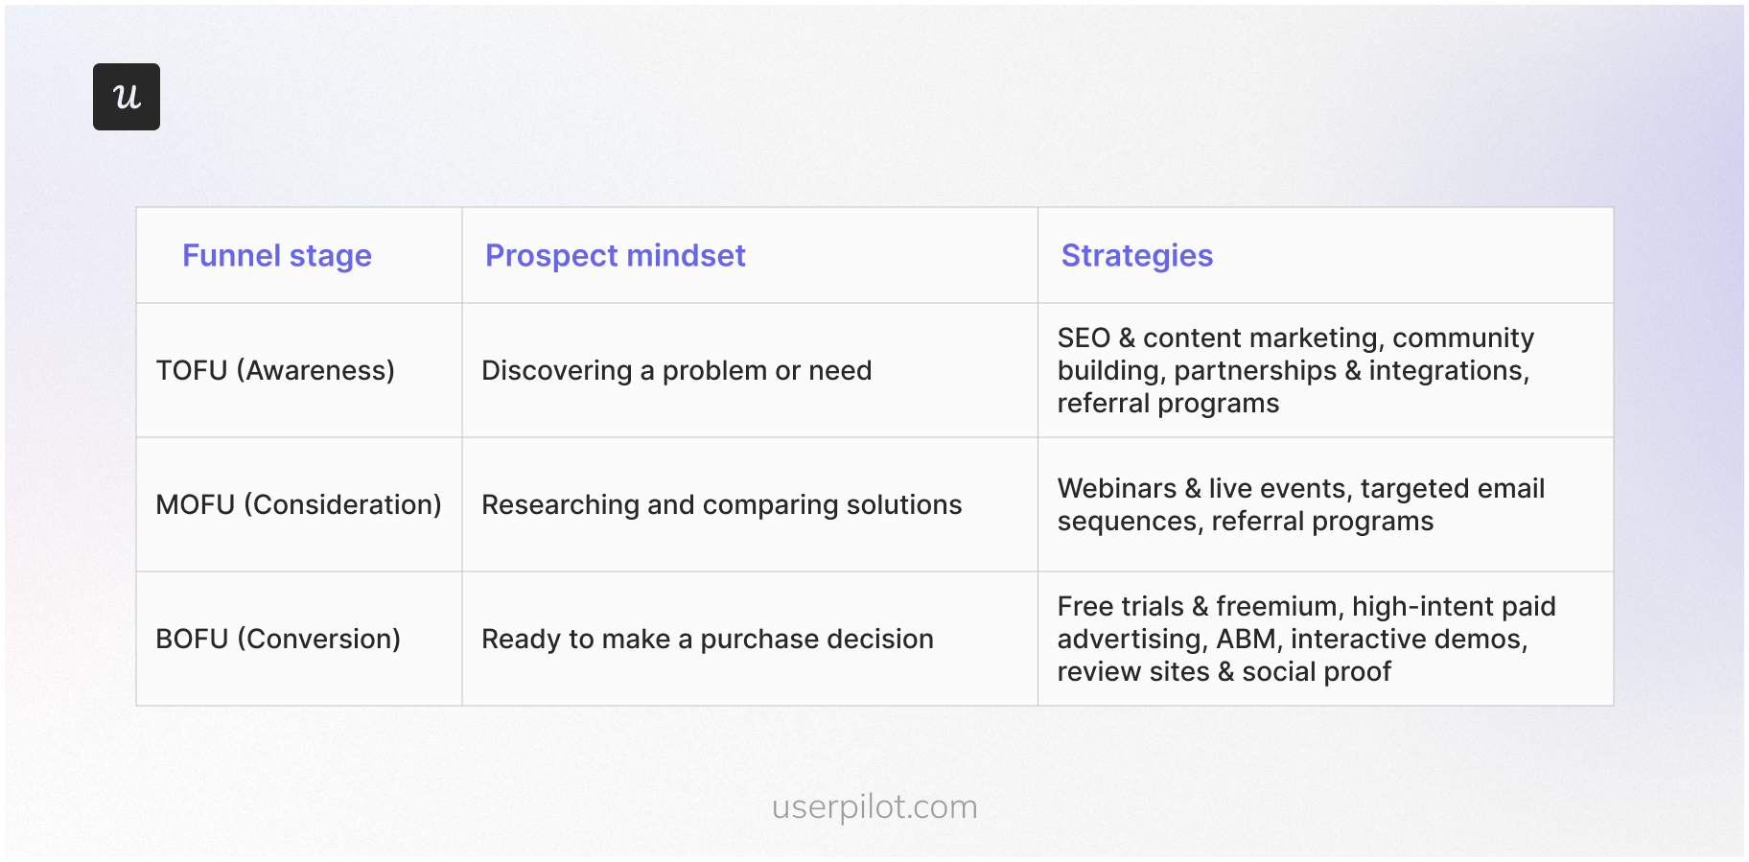The image size is (1749, 862).
Task: Select the Prospect mindset column header
Action: tap(615, 256)
